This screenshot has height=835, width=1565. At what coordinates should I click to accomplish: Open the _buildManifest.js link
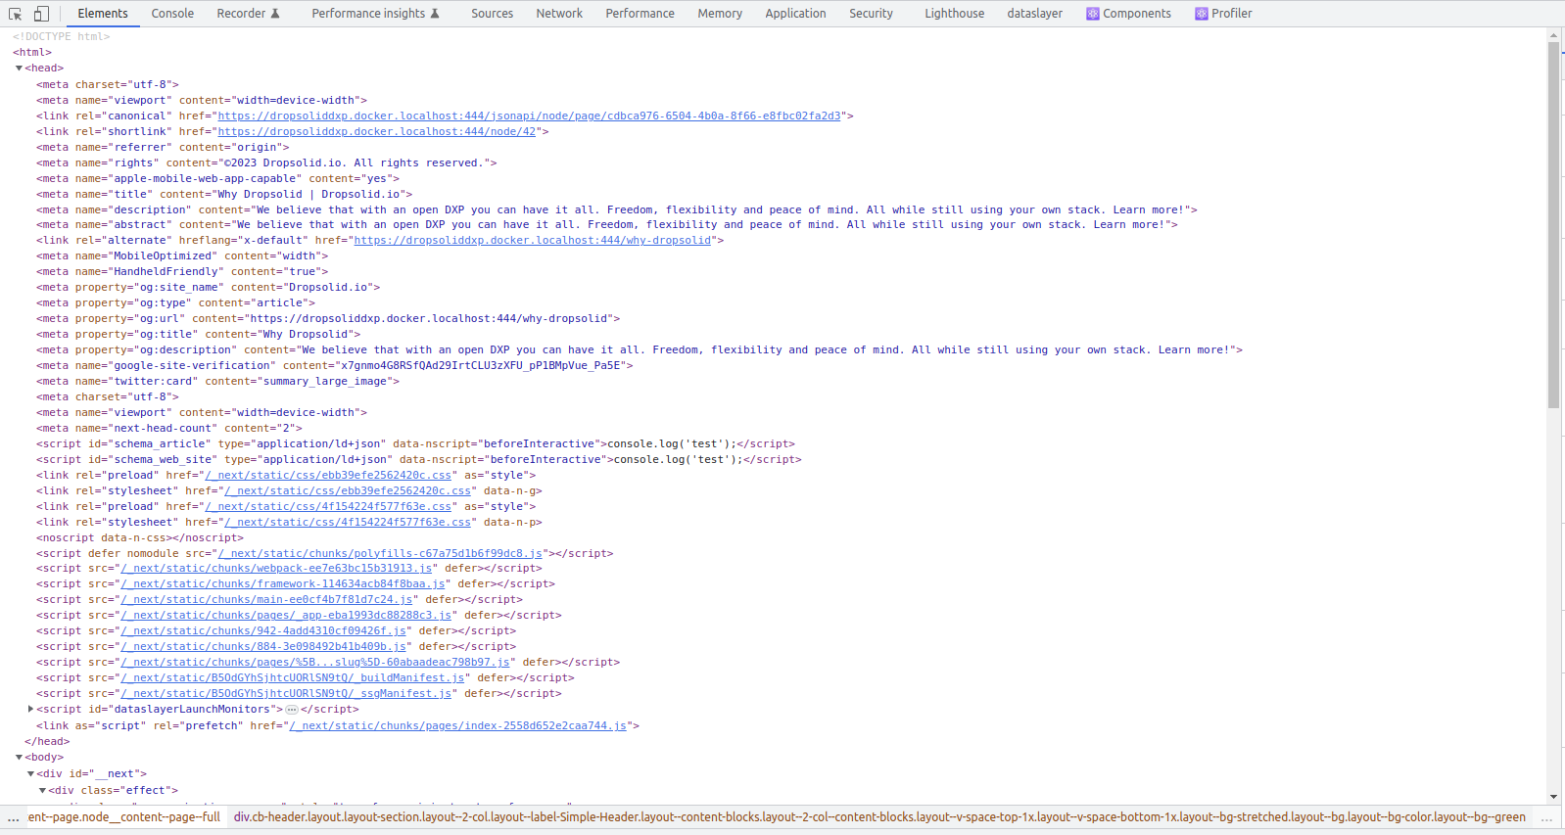pyautogui.click(x=293, y=677)
